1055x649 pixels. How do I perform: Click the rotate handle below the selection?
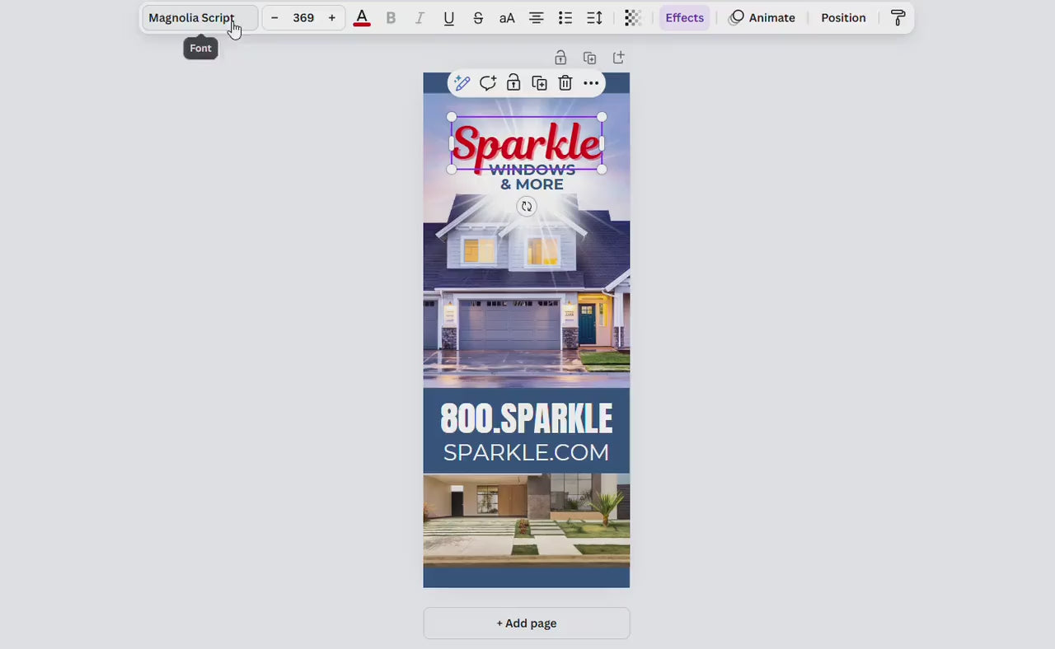527,207
